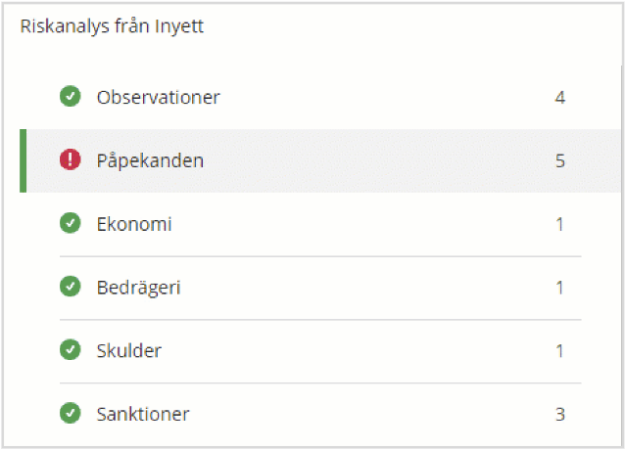The height and width of the screenshot is (450, 626).
Task: Click the count 5 for Påpekanden
Action: pyautogui.click(x=560, y=160)
